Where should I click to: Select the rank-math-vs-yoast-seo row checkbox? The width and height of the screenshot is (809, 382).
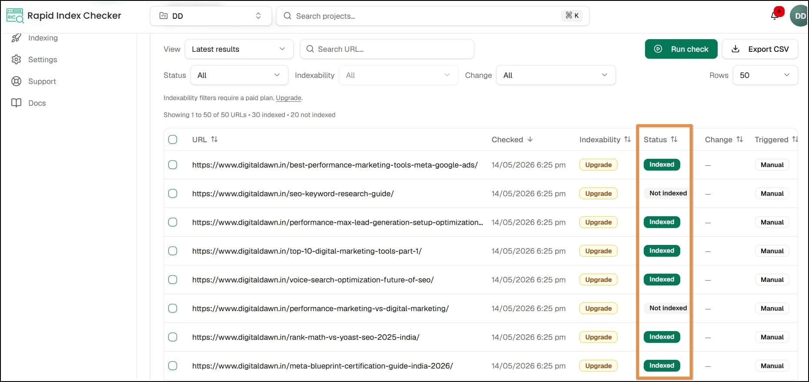173,337
